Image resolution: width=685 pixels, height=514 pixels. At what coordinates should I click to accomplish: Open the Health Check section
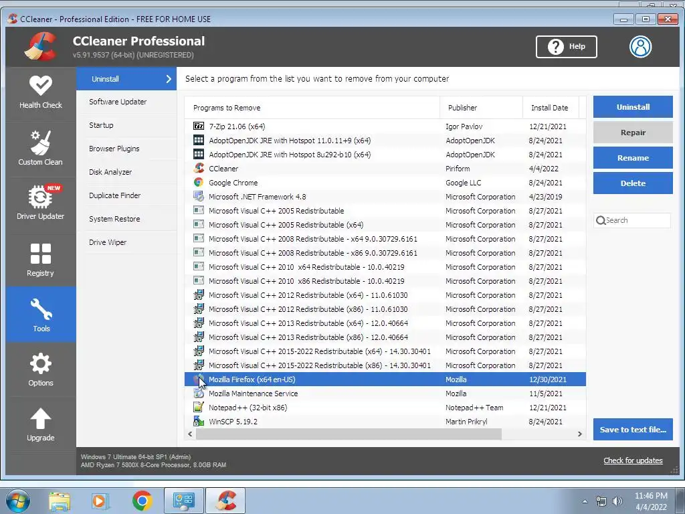pyautogui.click(x=41, y=92)
